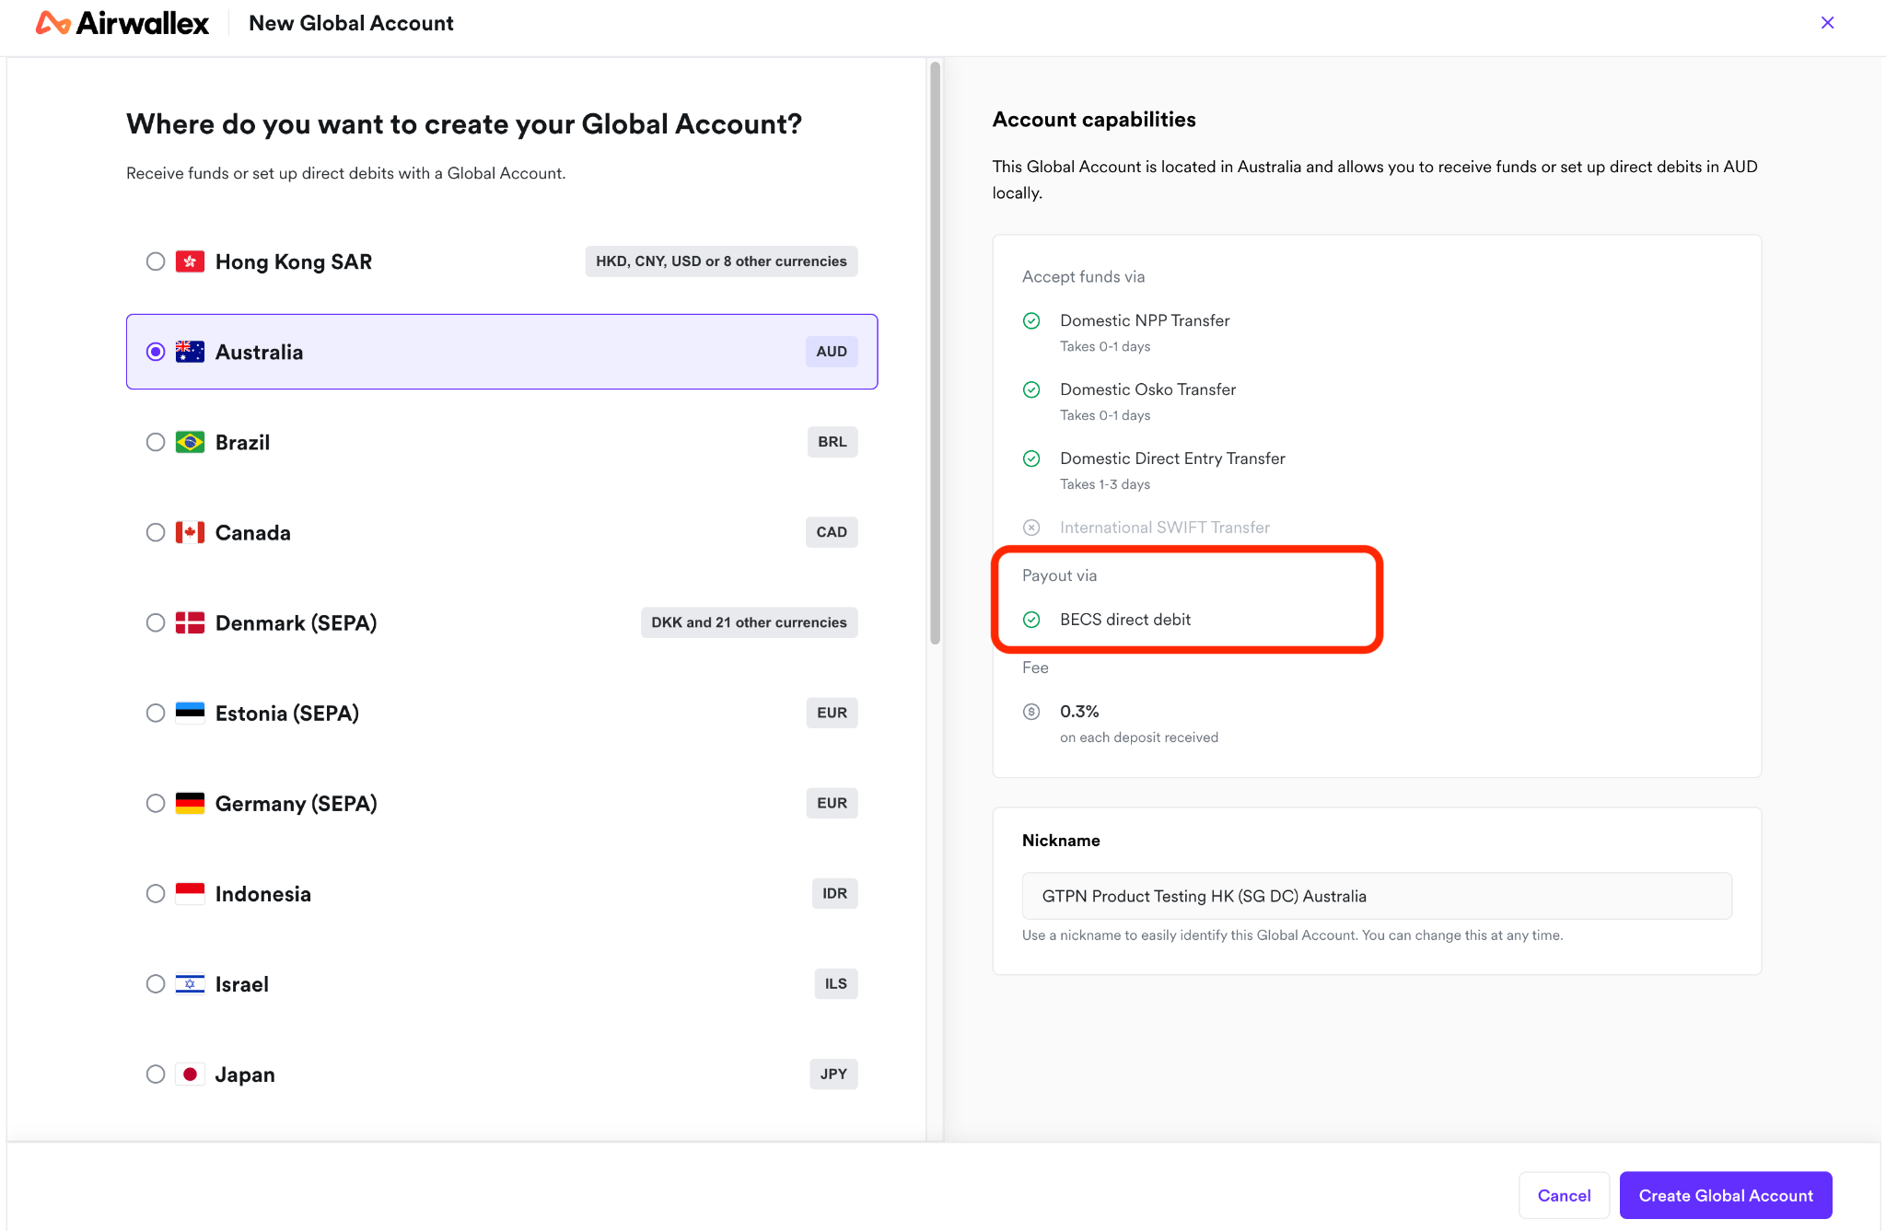
Task: Click the Hong Kong SAR label
Action: [x=294, y=261]
